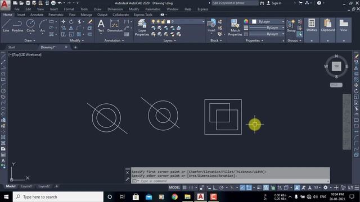Click the Plot printer icon
The height and width of the screenshot is (202, 360).
coord(53,3)
